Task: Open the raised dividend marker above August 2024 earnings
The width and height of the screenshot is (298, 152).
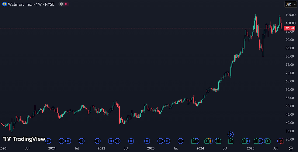Action: coord(231,134)
